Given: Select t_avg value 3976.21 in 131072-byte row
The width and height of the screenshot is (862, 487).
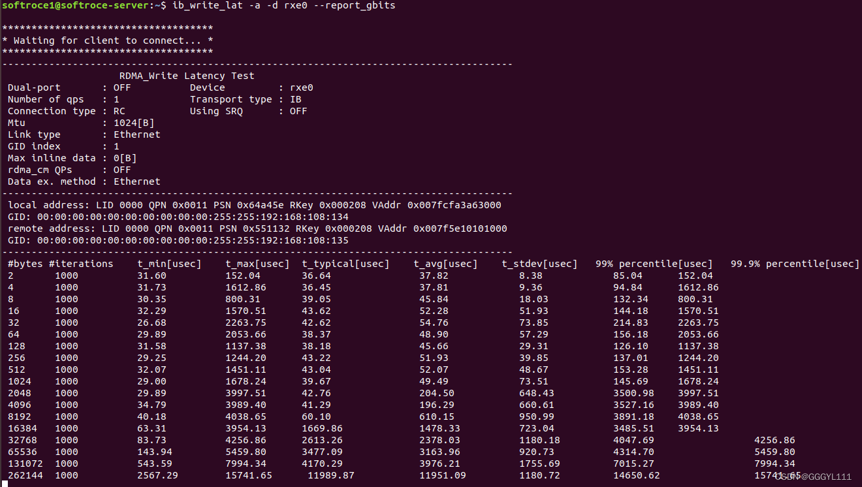Looking at the screenshot, I should pos(439,463).
